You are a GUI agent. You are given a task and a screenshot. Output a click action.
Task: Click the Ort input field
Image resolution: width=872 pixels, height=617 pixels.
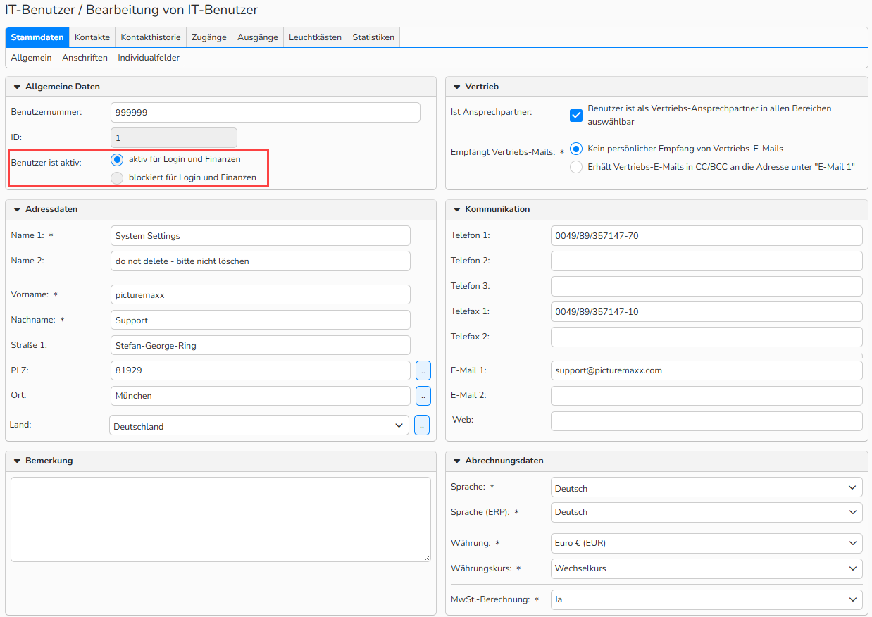(x=261, y=396)
